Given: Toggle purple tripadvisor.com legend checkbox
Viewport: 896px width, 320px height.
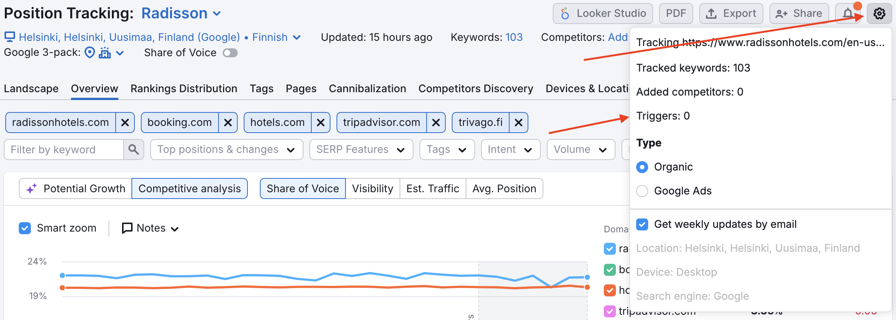Looking at the screenshot, I should [610, 311].
